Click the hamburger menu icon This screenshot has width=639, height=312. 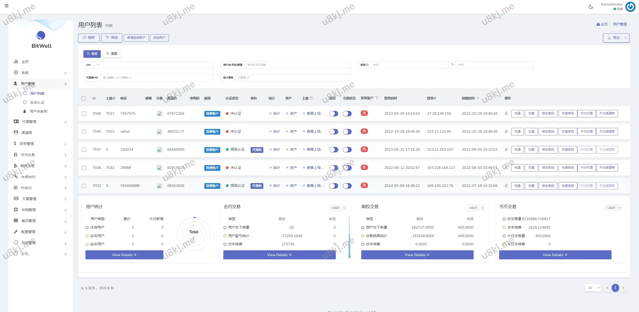(6, 6)
